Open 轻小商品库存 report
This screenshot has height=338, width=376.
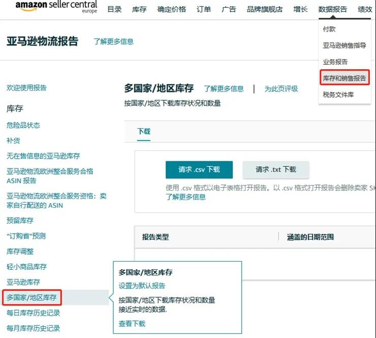(x=26, y=267)
